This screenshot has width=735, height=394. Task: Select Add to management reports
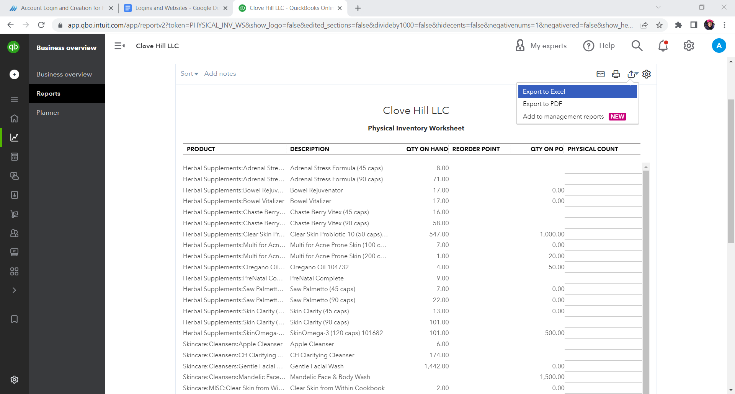point(577,116)
